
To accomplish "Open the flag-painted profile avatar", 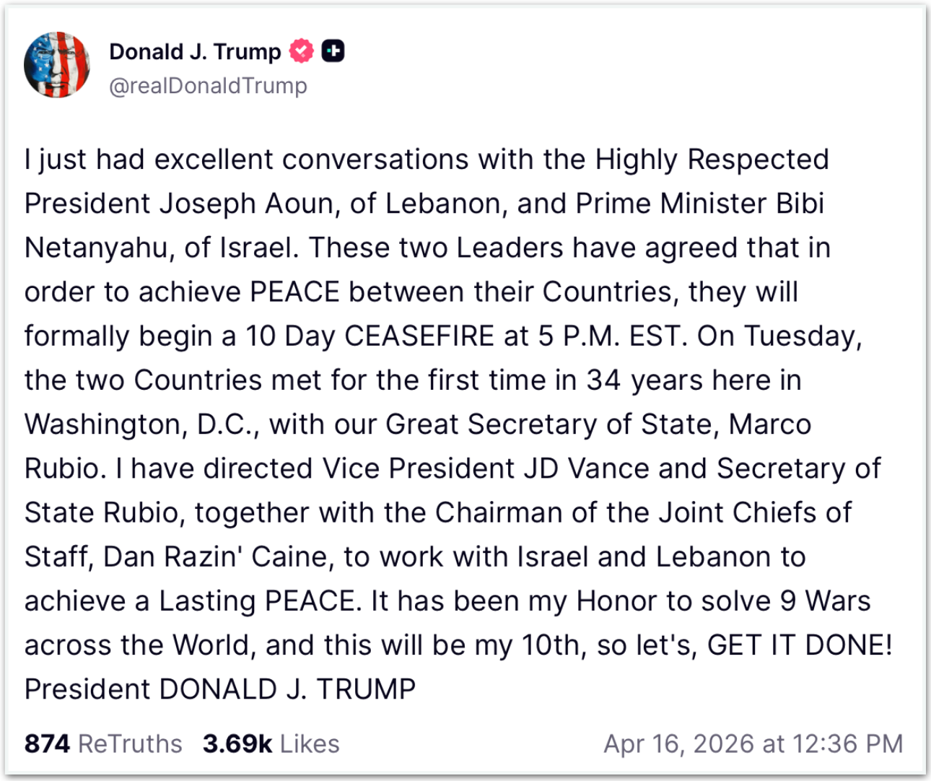I will [x=57, y=65].
